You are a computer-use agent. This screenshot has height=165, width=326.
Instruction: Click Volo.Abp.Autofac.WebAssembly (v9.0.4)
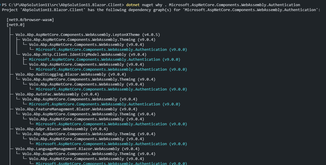click(57, 94)
